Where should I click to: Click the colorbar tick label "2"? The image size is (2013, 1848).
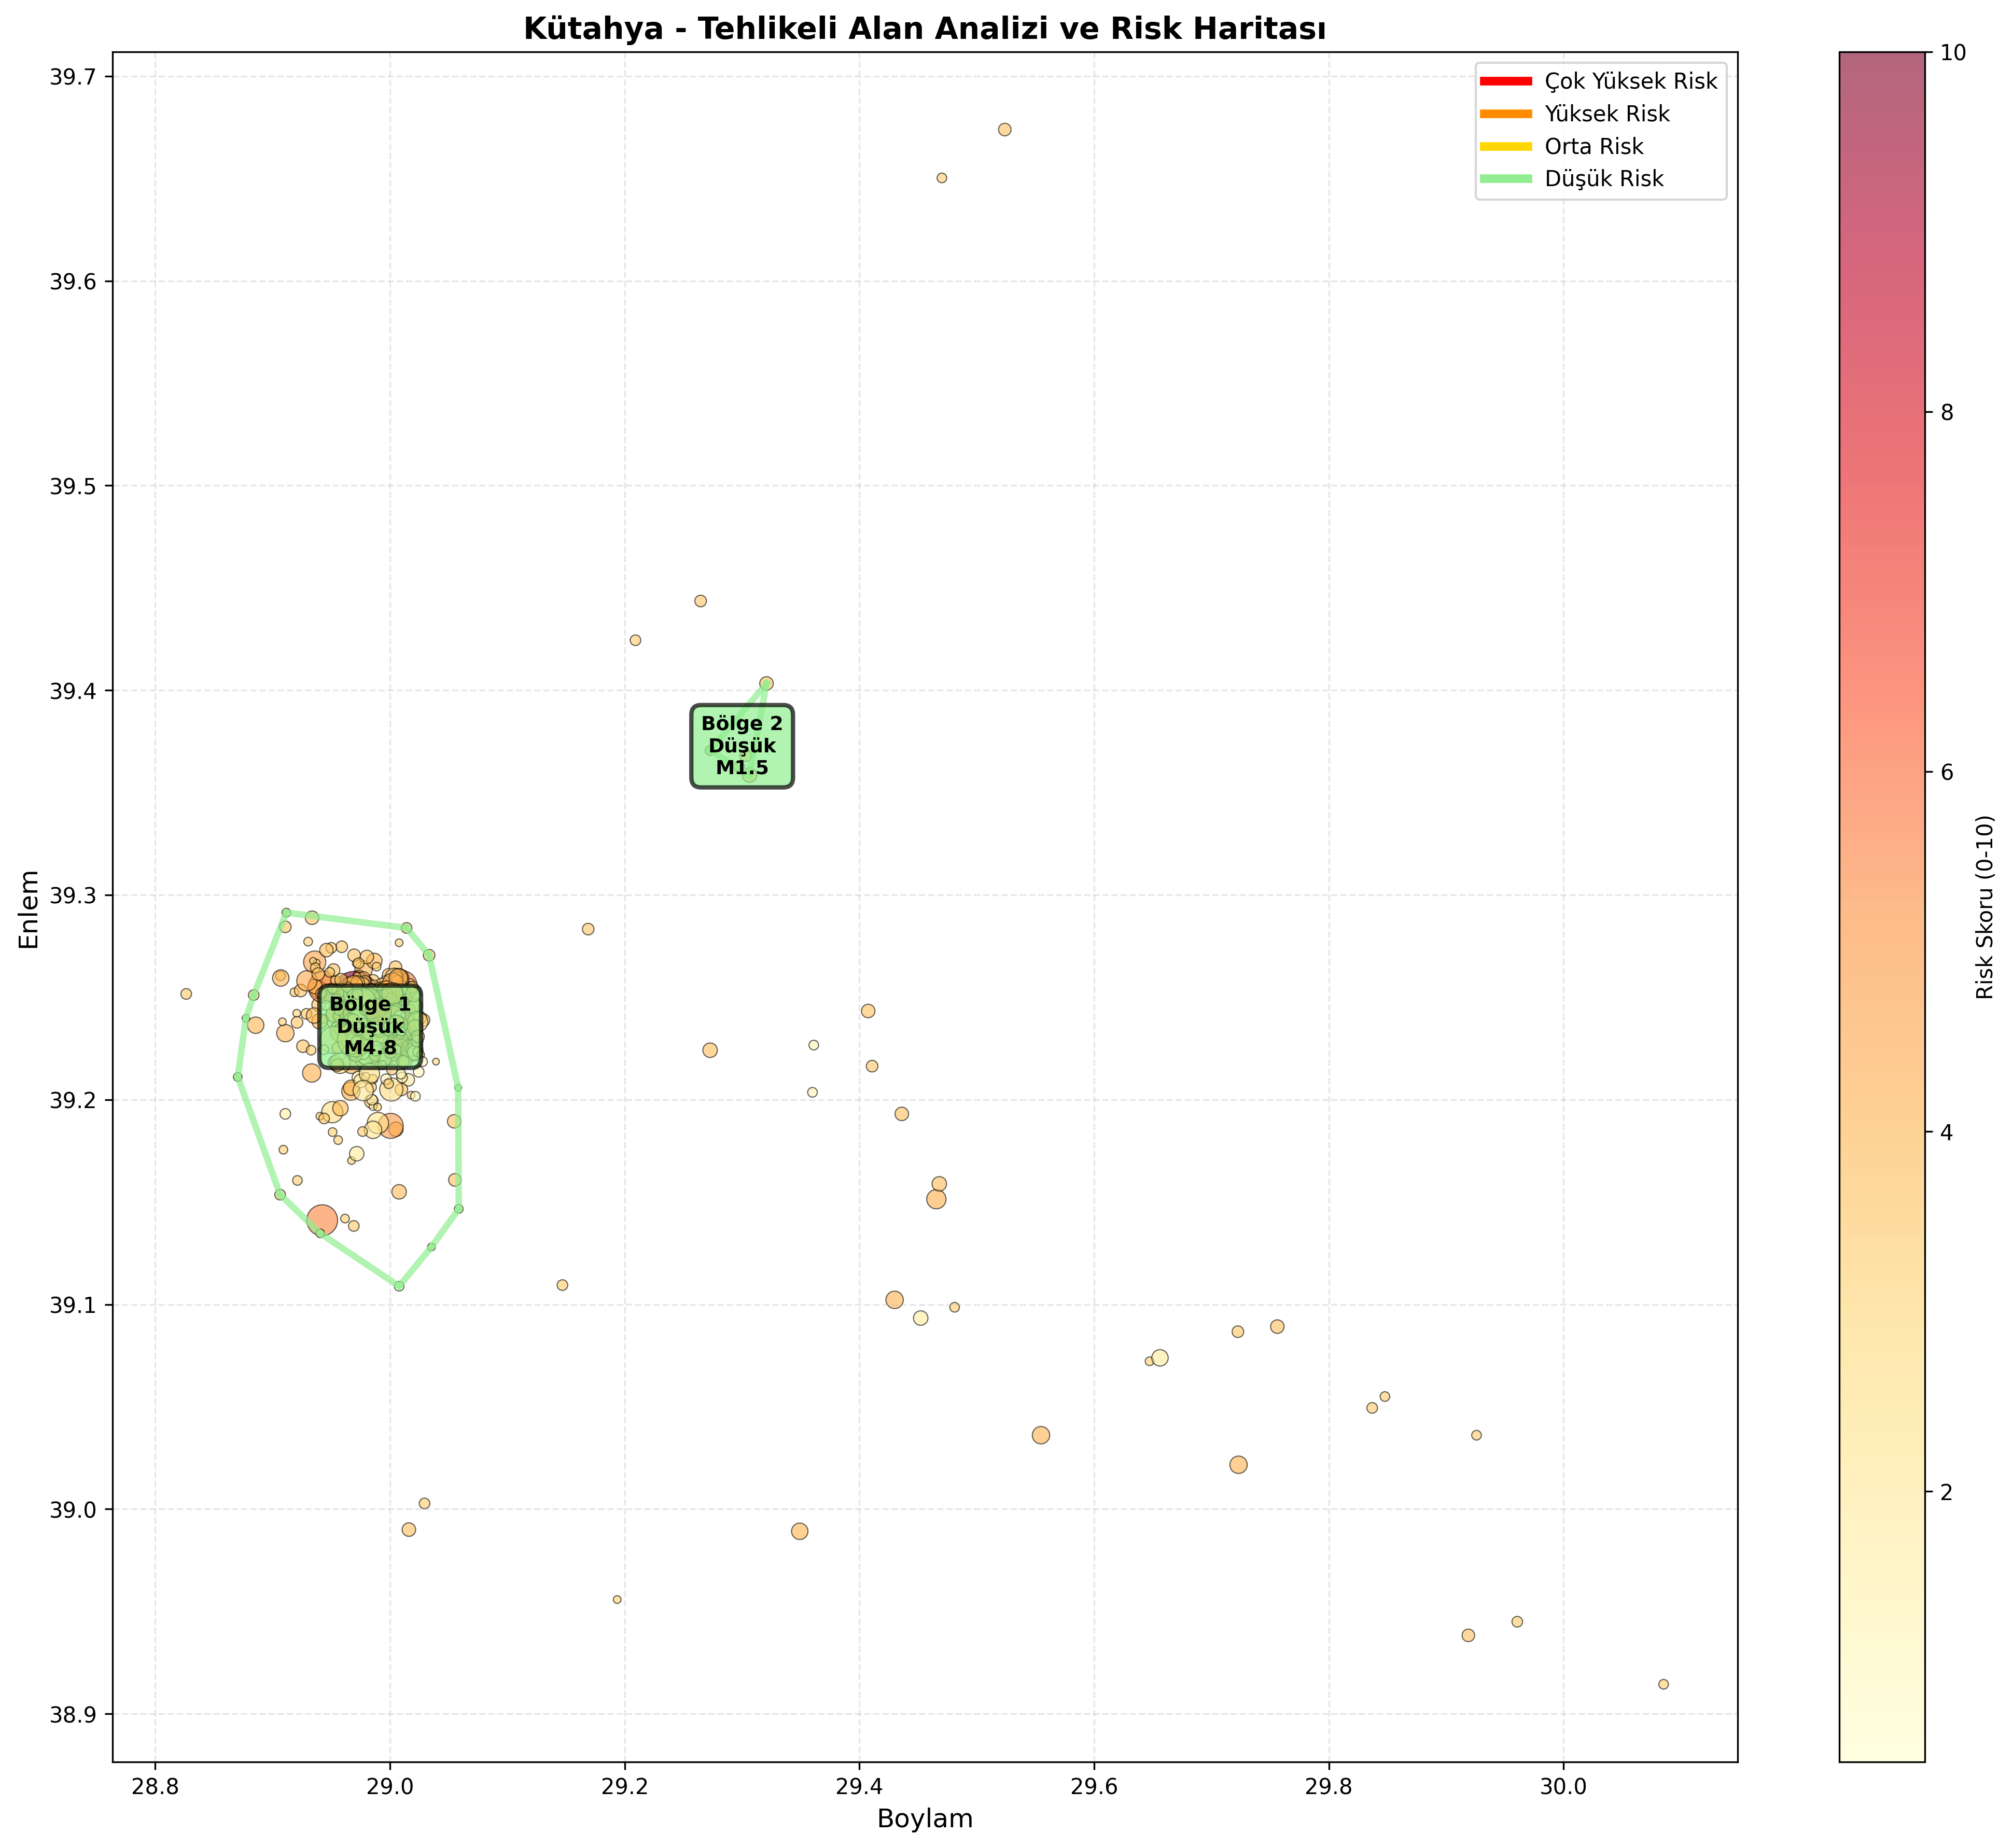1946,1492
